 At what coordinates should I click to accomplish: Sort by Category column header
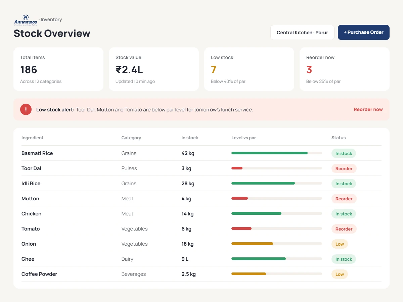(131, 138)
